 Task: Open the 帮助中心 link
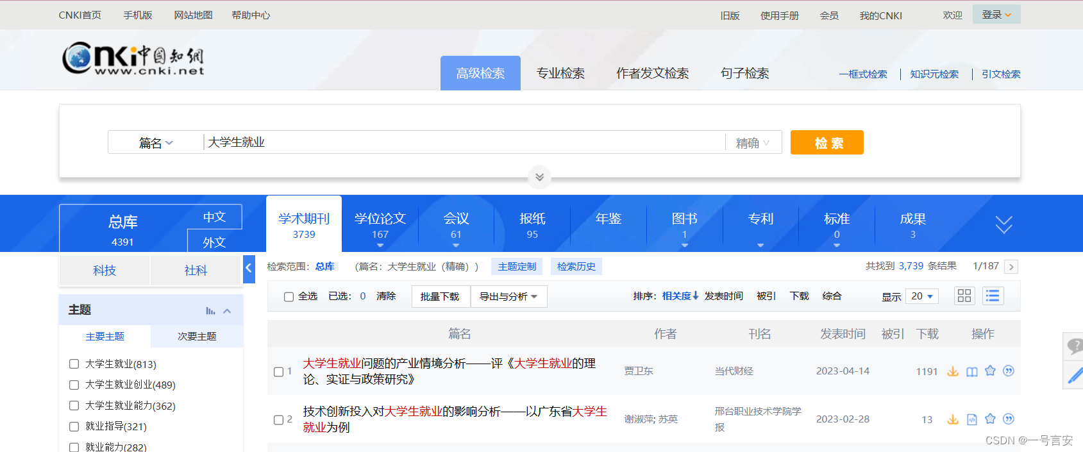251,15
